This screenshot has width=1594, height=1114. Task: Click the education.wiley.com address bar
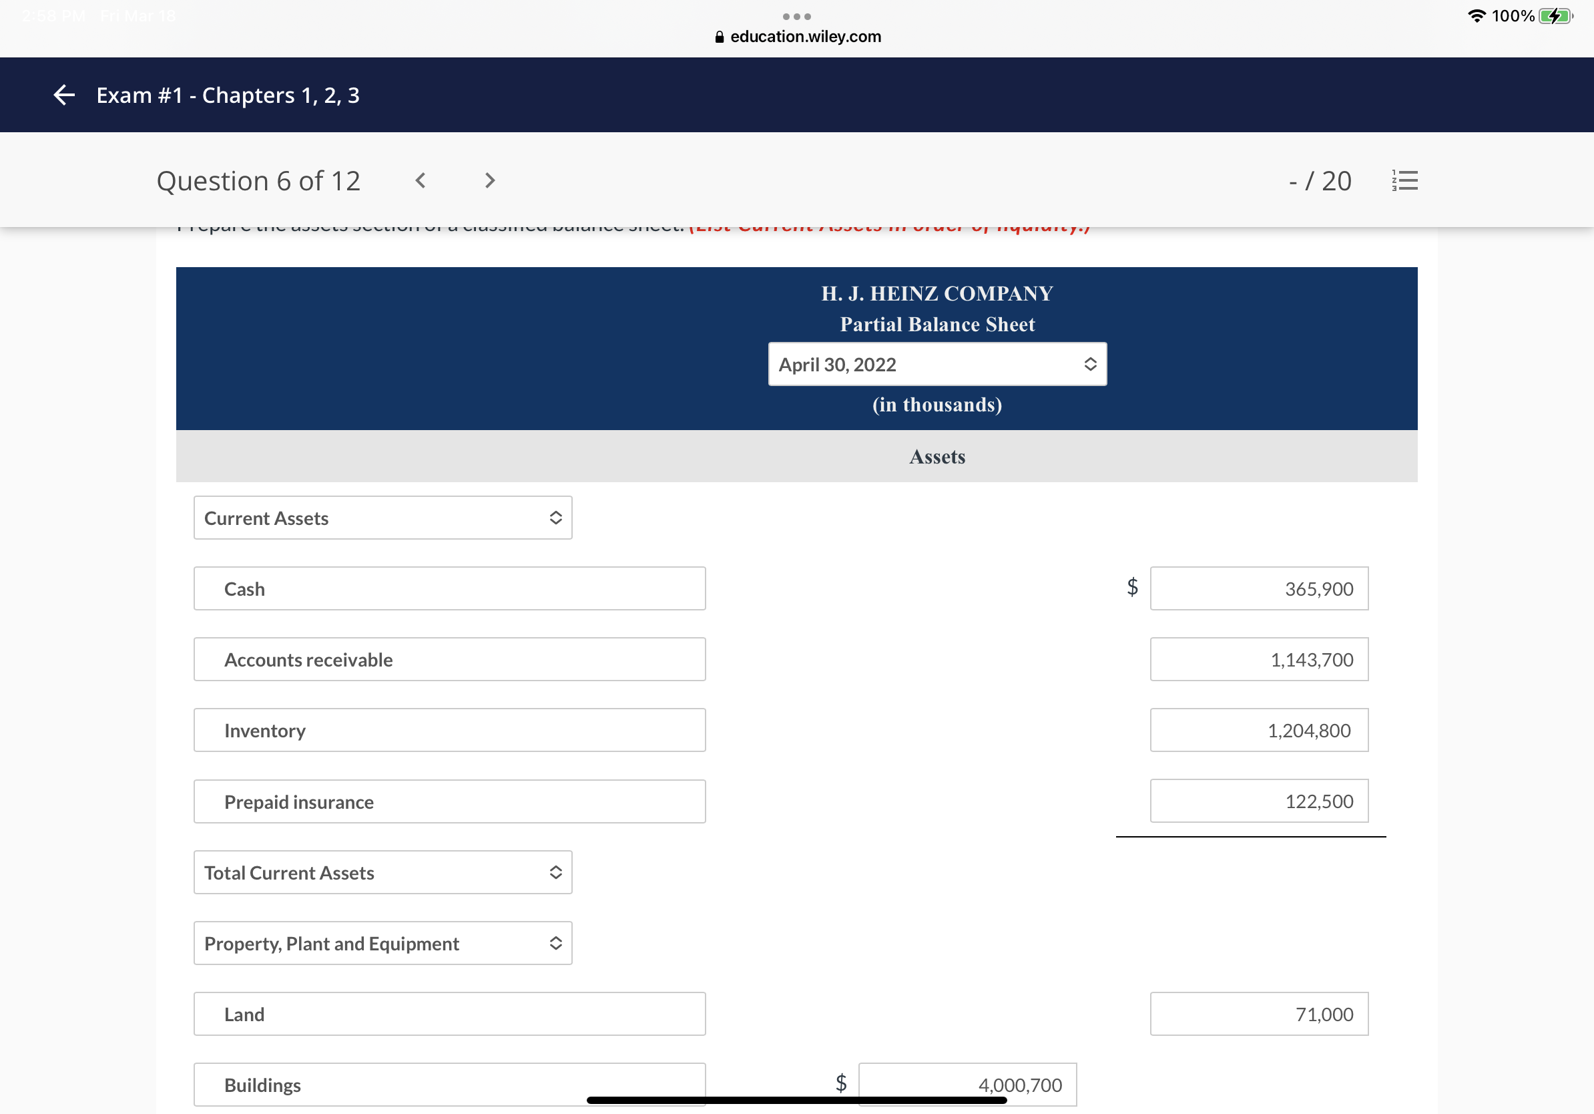click(x=805, y=36)
